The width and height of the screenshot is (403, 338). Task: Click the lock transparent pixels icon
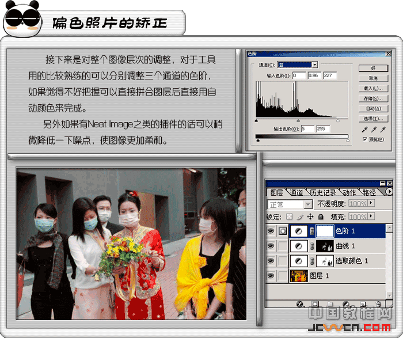coord(290,217)
